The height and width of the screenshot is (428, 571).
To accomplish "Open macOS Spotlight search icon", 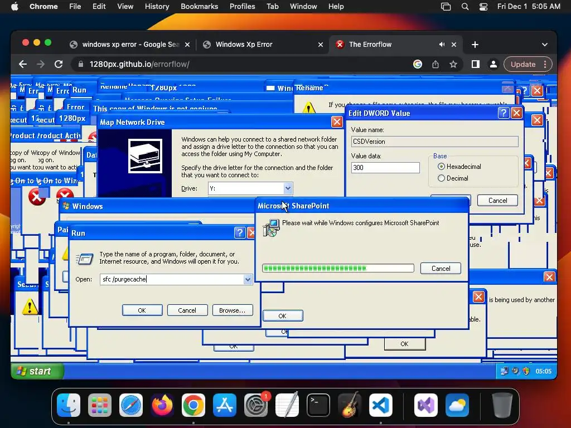I will click(465, 7).
